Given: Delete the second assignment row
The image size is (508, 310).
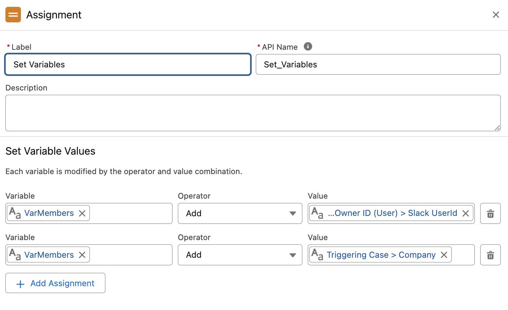Looking at the screenshot, I should click(x=490, y=255).
